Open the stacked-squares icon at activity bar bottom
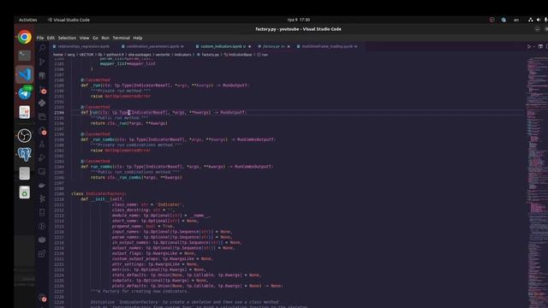548x308 pixels. click(42, 254)
